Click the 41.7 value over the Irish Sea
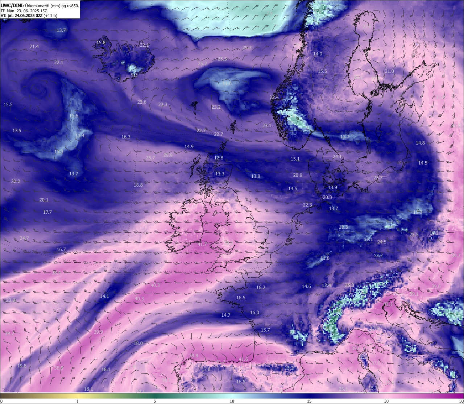Image resolution: width=464 pixels, height=404 pixels. pos(202,245)
